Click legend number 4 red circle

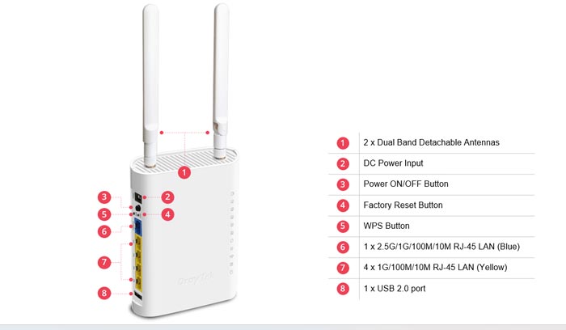343,205
